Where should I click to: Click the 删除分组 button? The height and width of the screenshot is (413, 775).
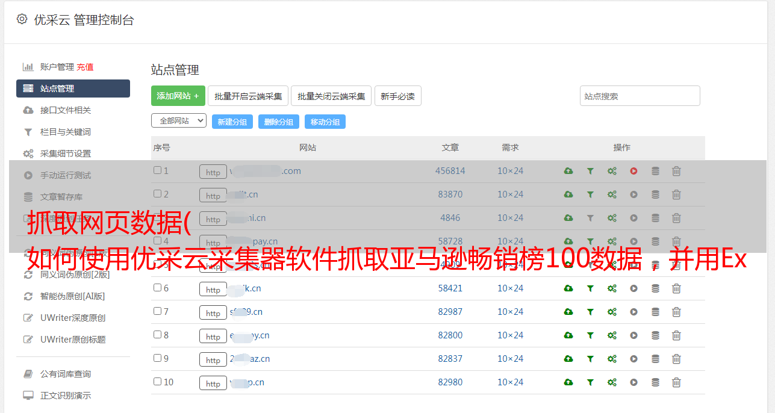click(x=279, y=122)
